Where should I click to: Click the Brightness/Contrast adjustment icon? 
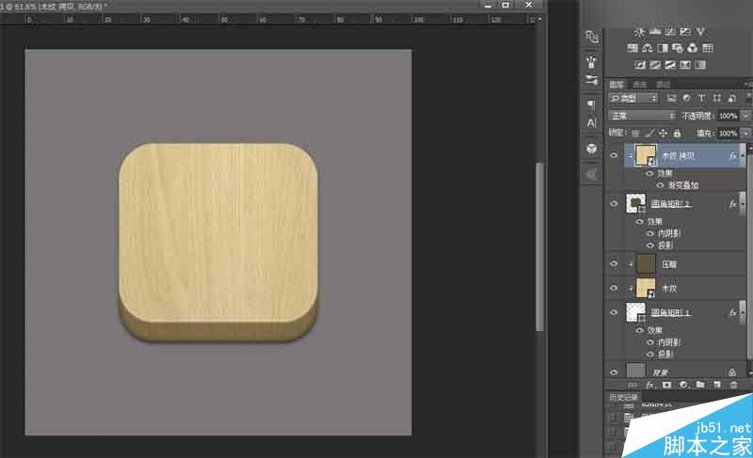[639, 32]
